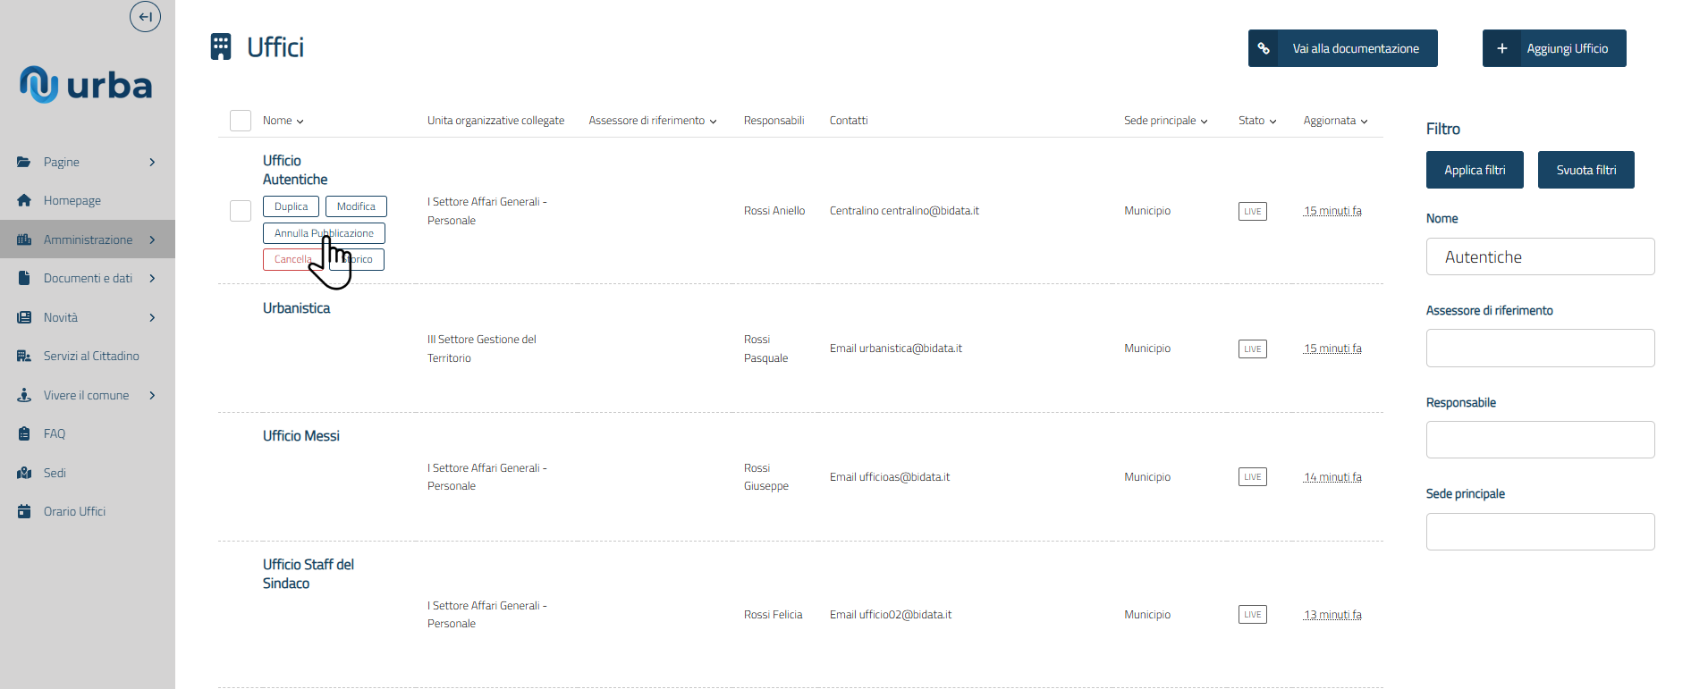
Task: Sort table by Aggiornata column
Action: pos(1335,121)
